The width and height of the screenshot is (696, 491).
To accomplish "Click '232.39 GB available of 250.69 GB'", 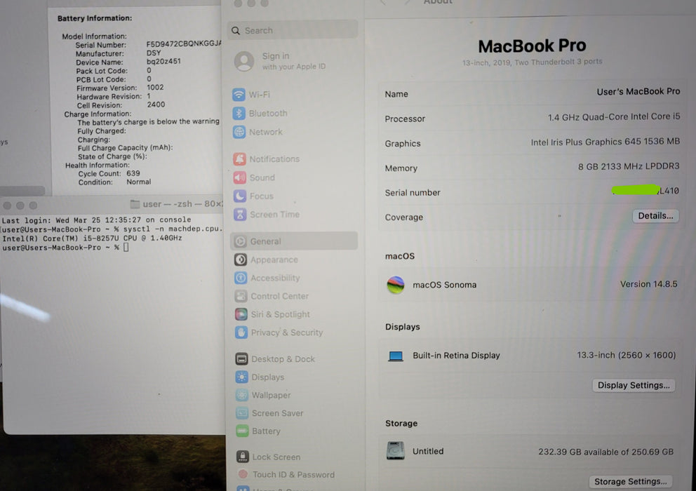I will (x=605, y=452).
